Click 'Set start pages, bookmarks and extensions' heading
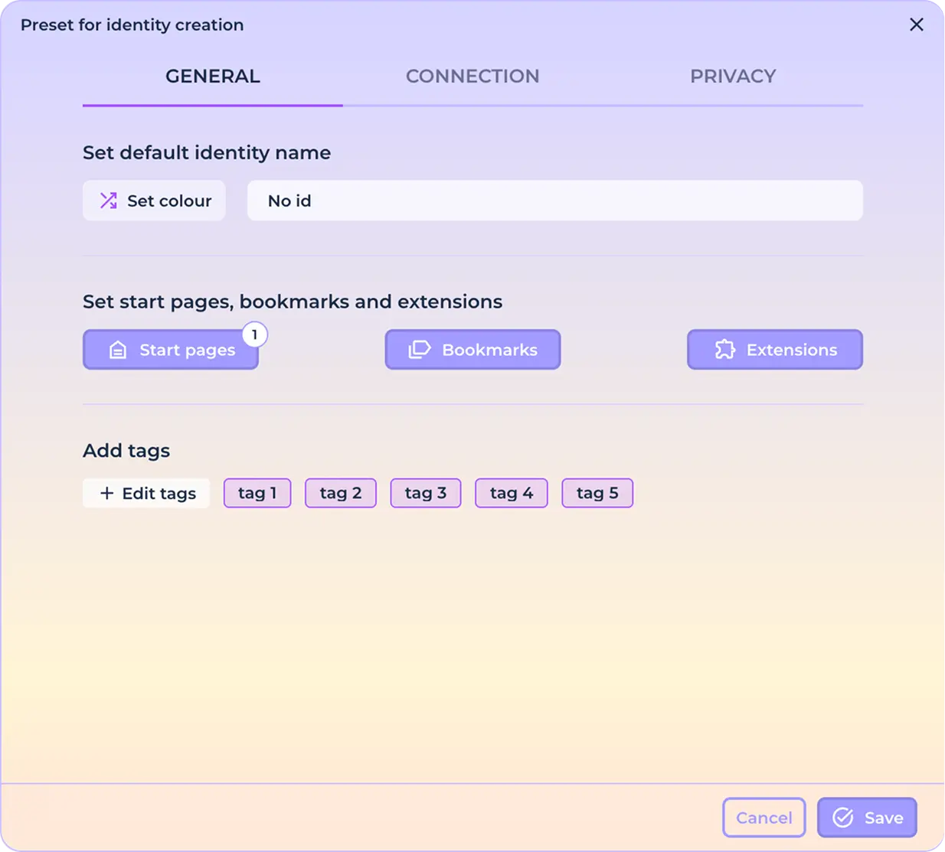 click(293, 302)
